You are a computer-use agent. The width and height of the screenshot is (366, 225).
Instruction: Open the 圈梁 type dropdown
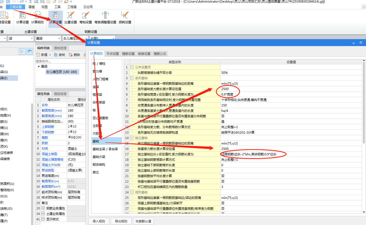coord(59,38)
